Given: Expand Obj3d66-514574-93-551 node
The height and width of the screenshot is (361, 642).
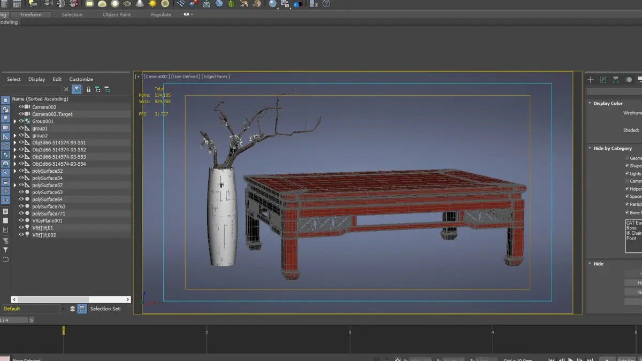Looking at the screenshot, I should tap(15, 143).
